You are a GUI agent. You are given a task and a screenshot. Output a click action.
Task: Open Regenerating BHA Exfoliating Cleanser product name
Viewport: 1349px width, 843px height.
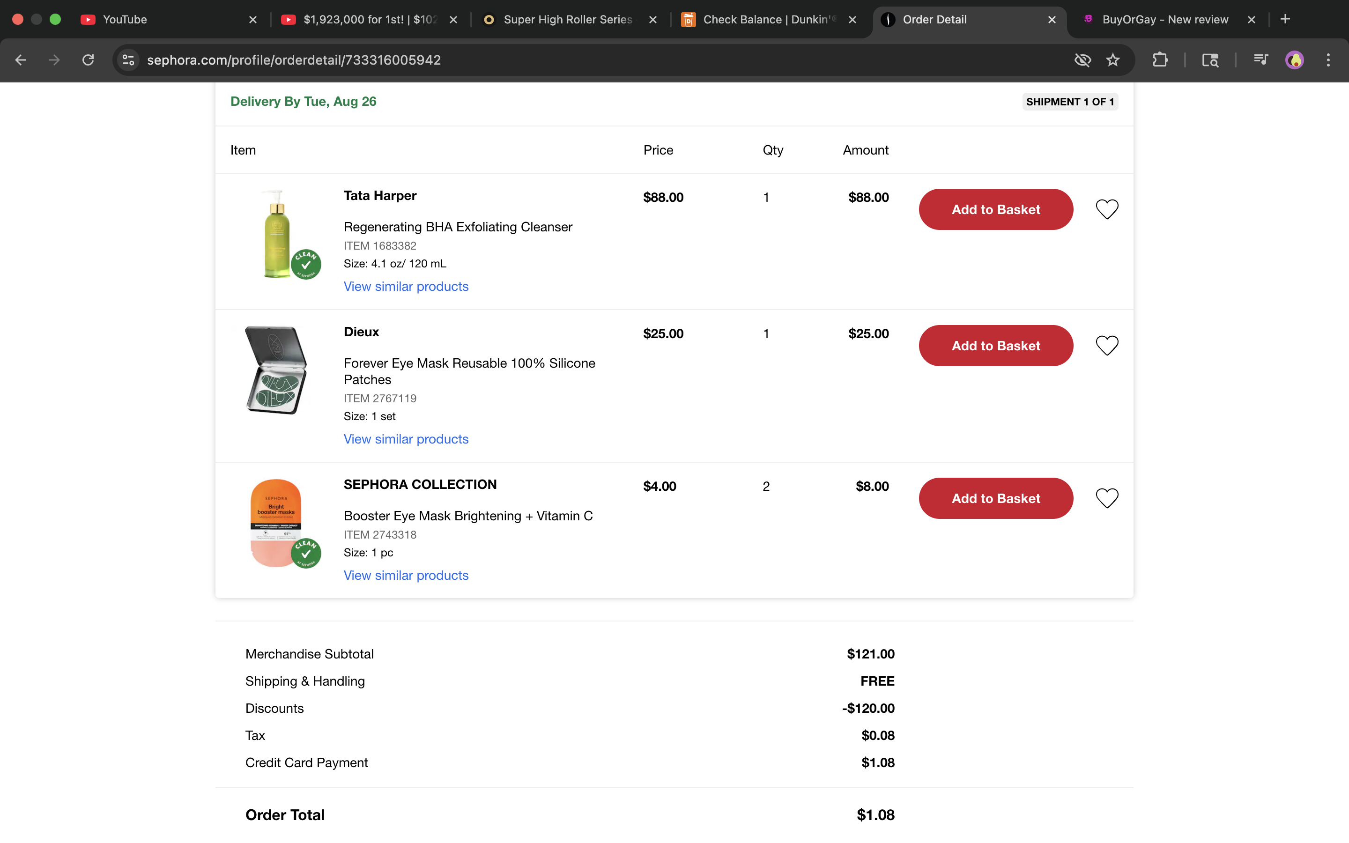click(458, 227)
